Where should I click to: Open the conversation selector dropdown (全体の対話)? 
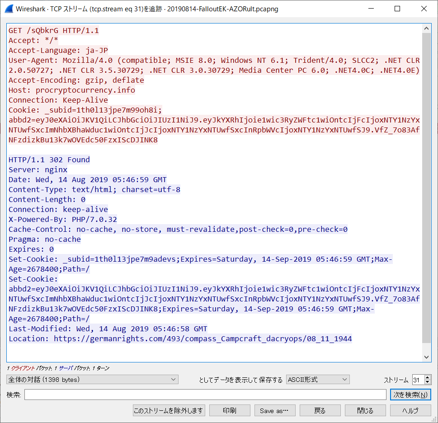[92, 380]
